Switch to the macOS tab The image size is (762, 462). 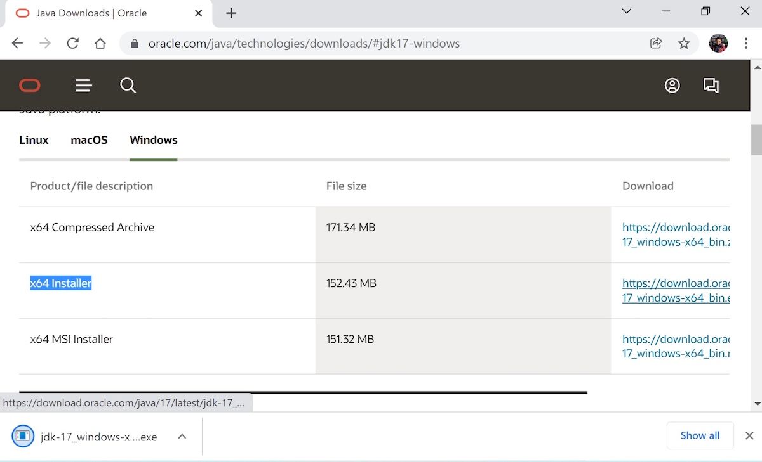tap(89, 140)
